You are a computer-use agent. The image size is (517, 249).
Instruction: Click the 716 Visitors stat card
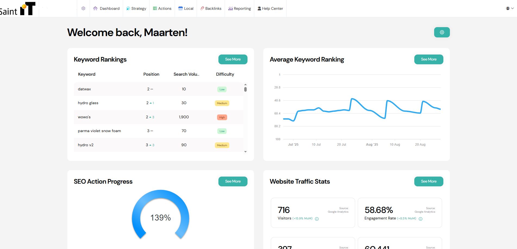point(313,213)
